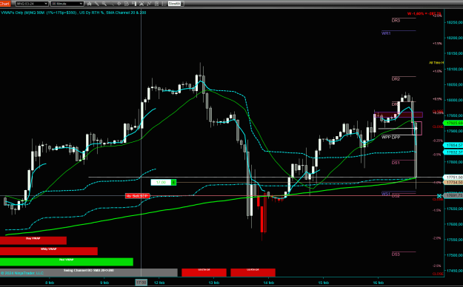Image resolution: width=463 pixels, height=287 pixels.
Task: Select the zoom out magnifier tool
Action: (112, 4)
